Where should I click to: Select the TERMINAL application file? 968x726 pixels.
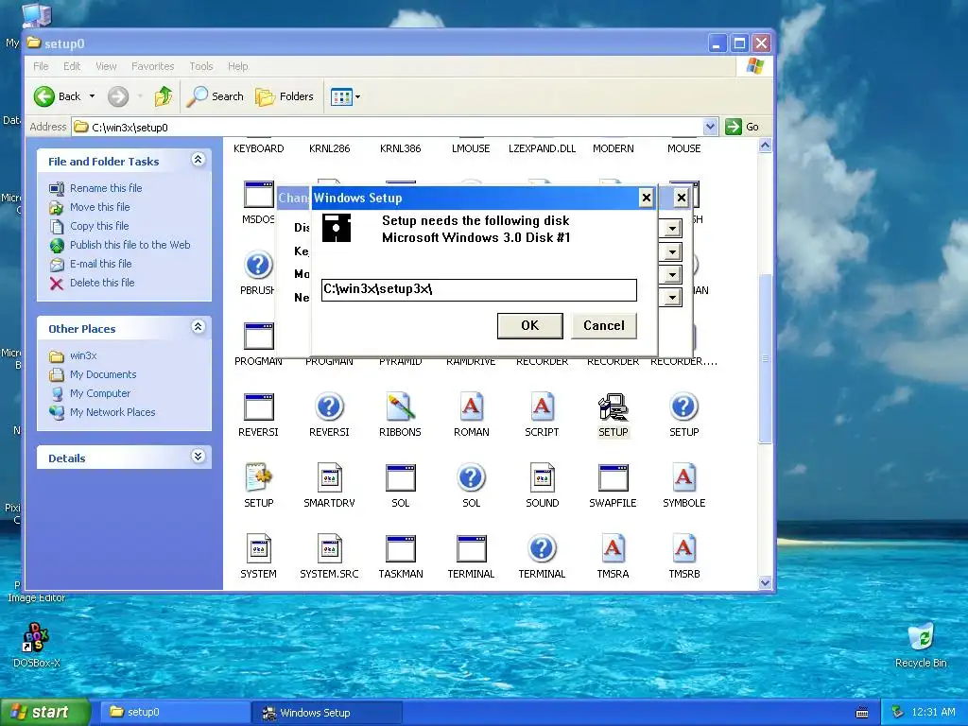[x=471, y=549]
